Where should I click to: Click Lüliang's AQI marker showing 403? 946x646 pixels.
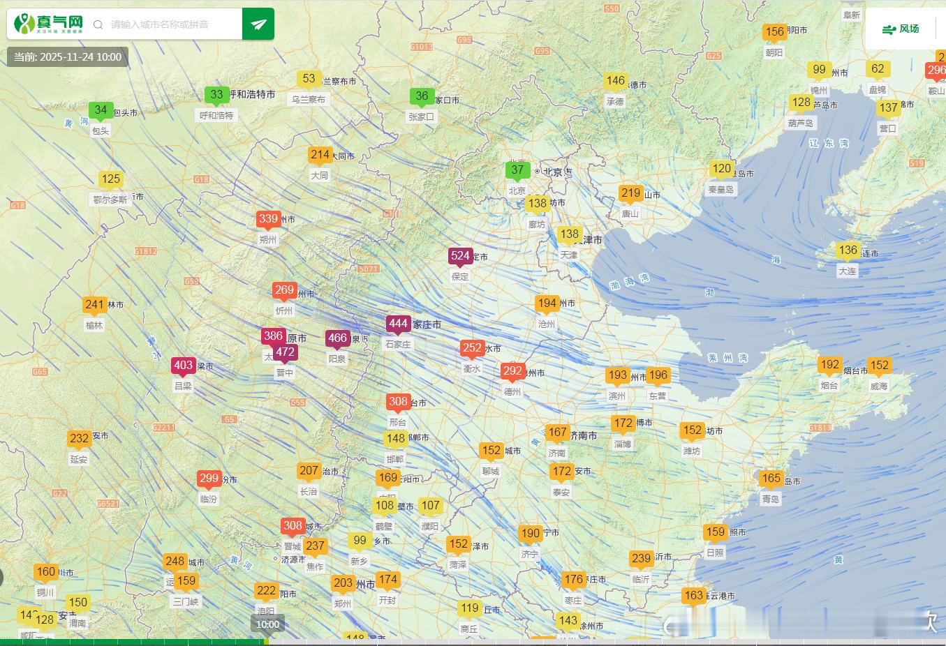(x=183, y=367)
